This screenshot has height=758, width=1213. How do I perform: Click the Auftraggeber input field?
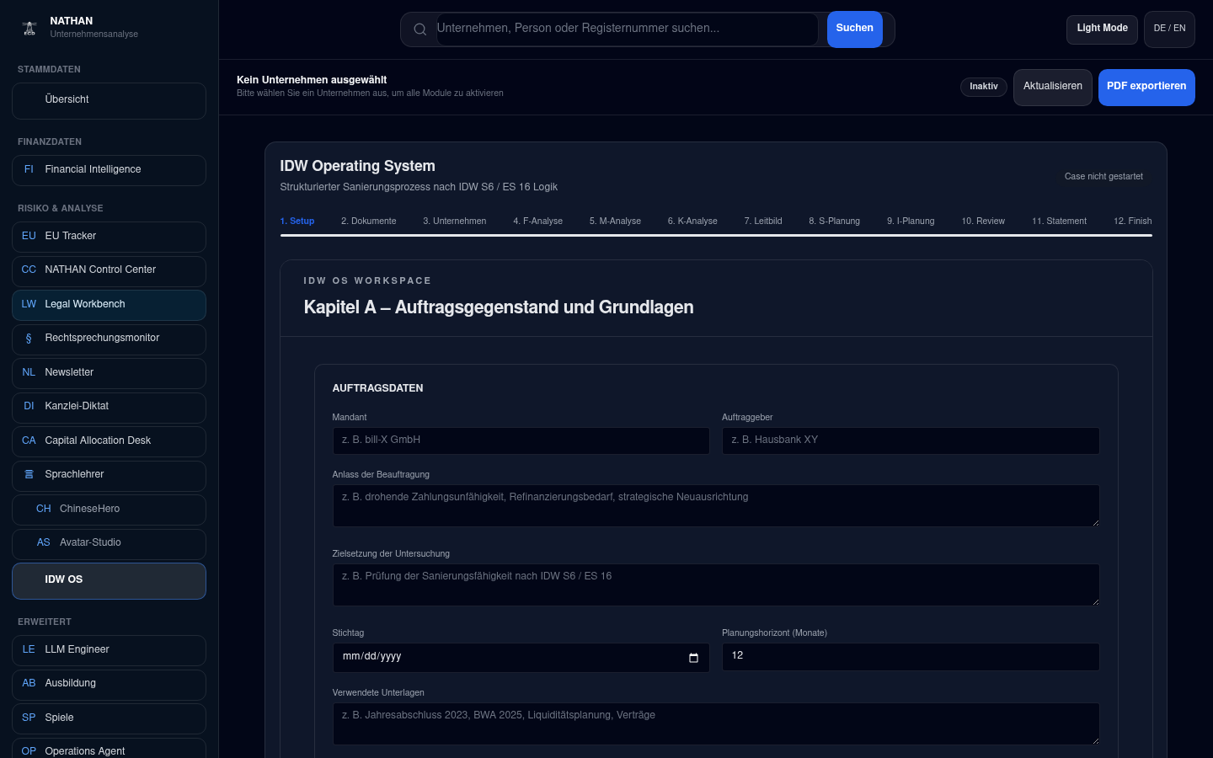click(911, 440)
